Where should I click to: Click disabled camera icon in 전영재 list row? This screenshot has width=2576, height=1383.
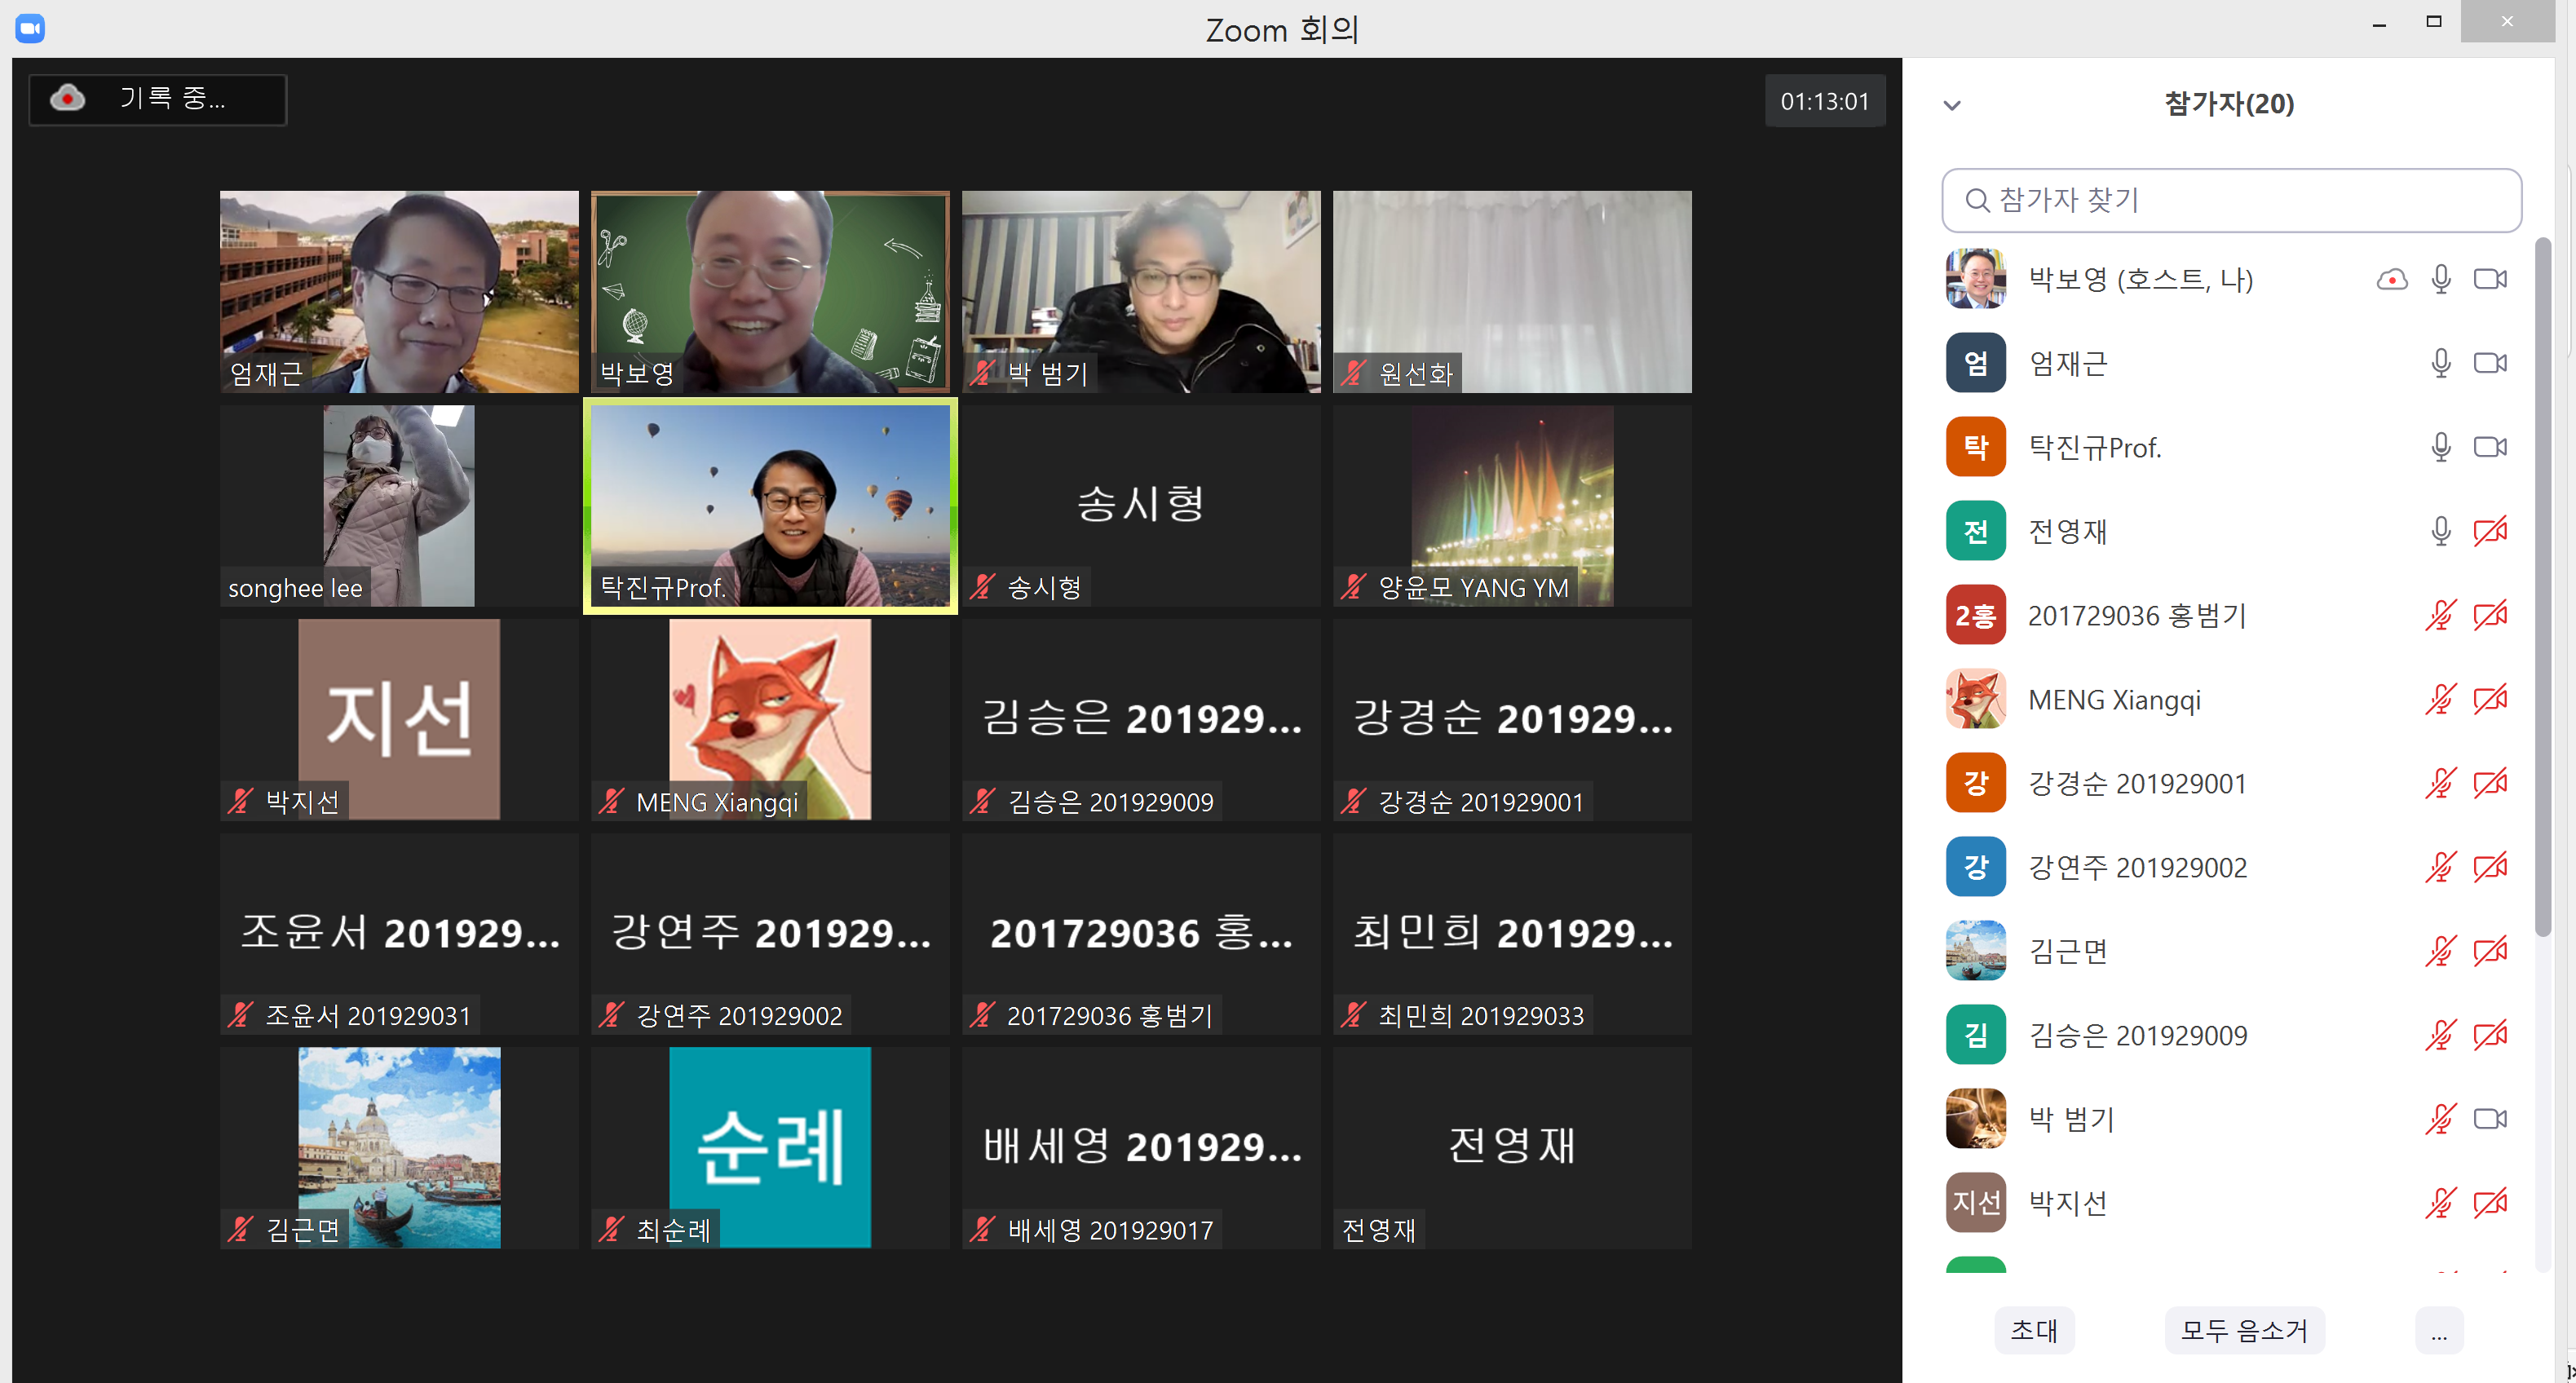2490,531
